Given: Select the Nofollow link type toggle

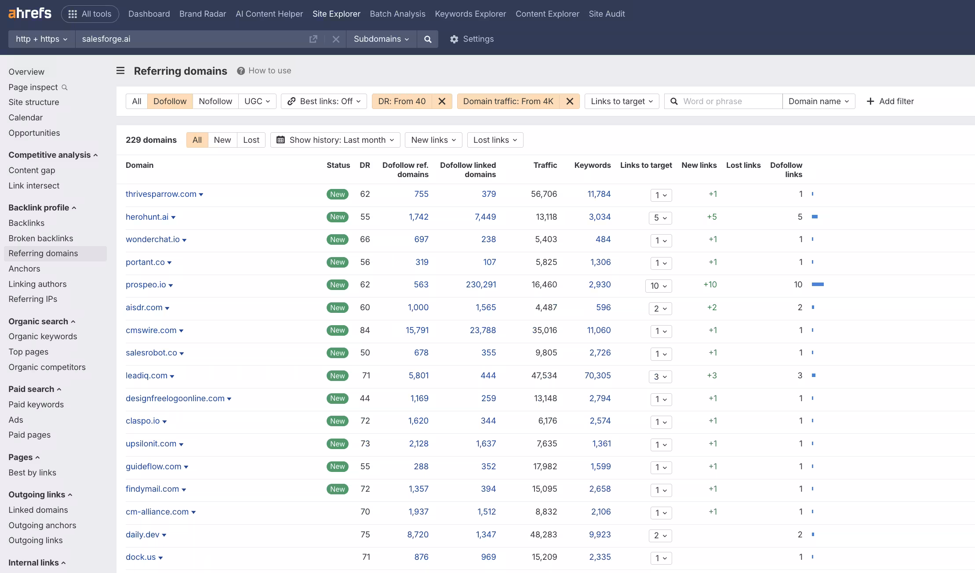Looking at the screenshot, I should point(215,102).
